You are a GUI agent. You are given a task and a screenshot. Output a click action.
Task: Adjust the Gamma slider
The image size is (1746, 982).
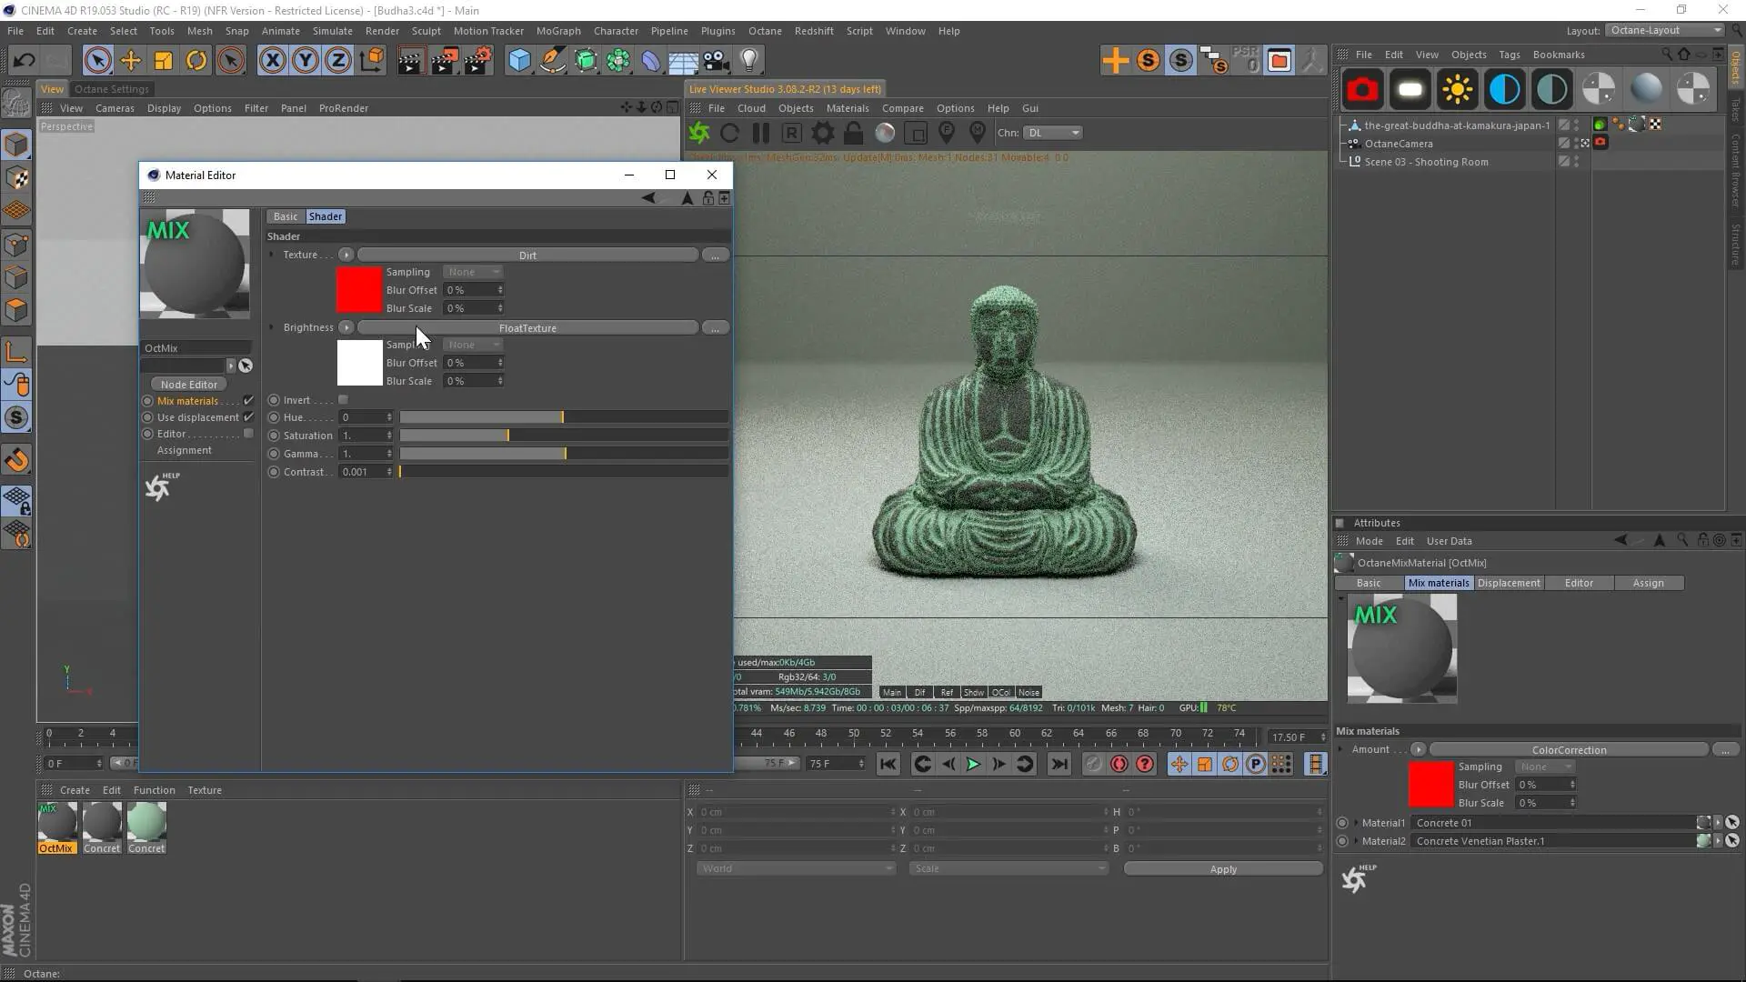click(x=564, y=454)
